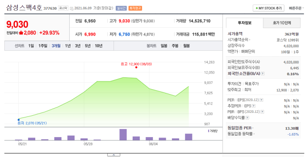Switch to the 투자정보 tab
Viewport: 308px width, 157px height.
coord(245,23)
